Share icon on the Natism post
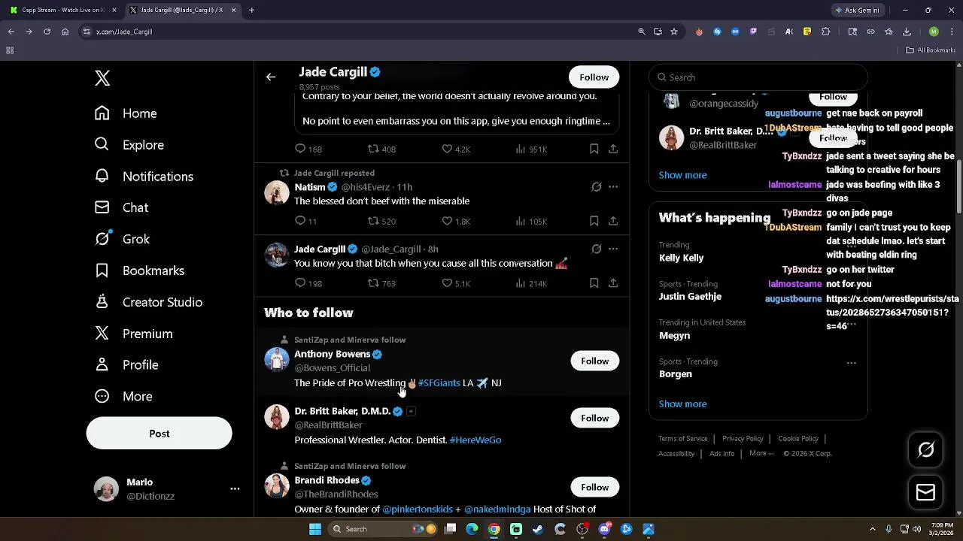963x541 pixels. [x=613, y=221]
